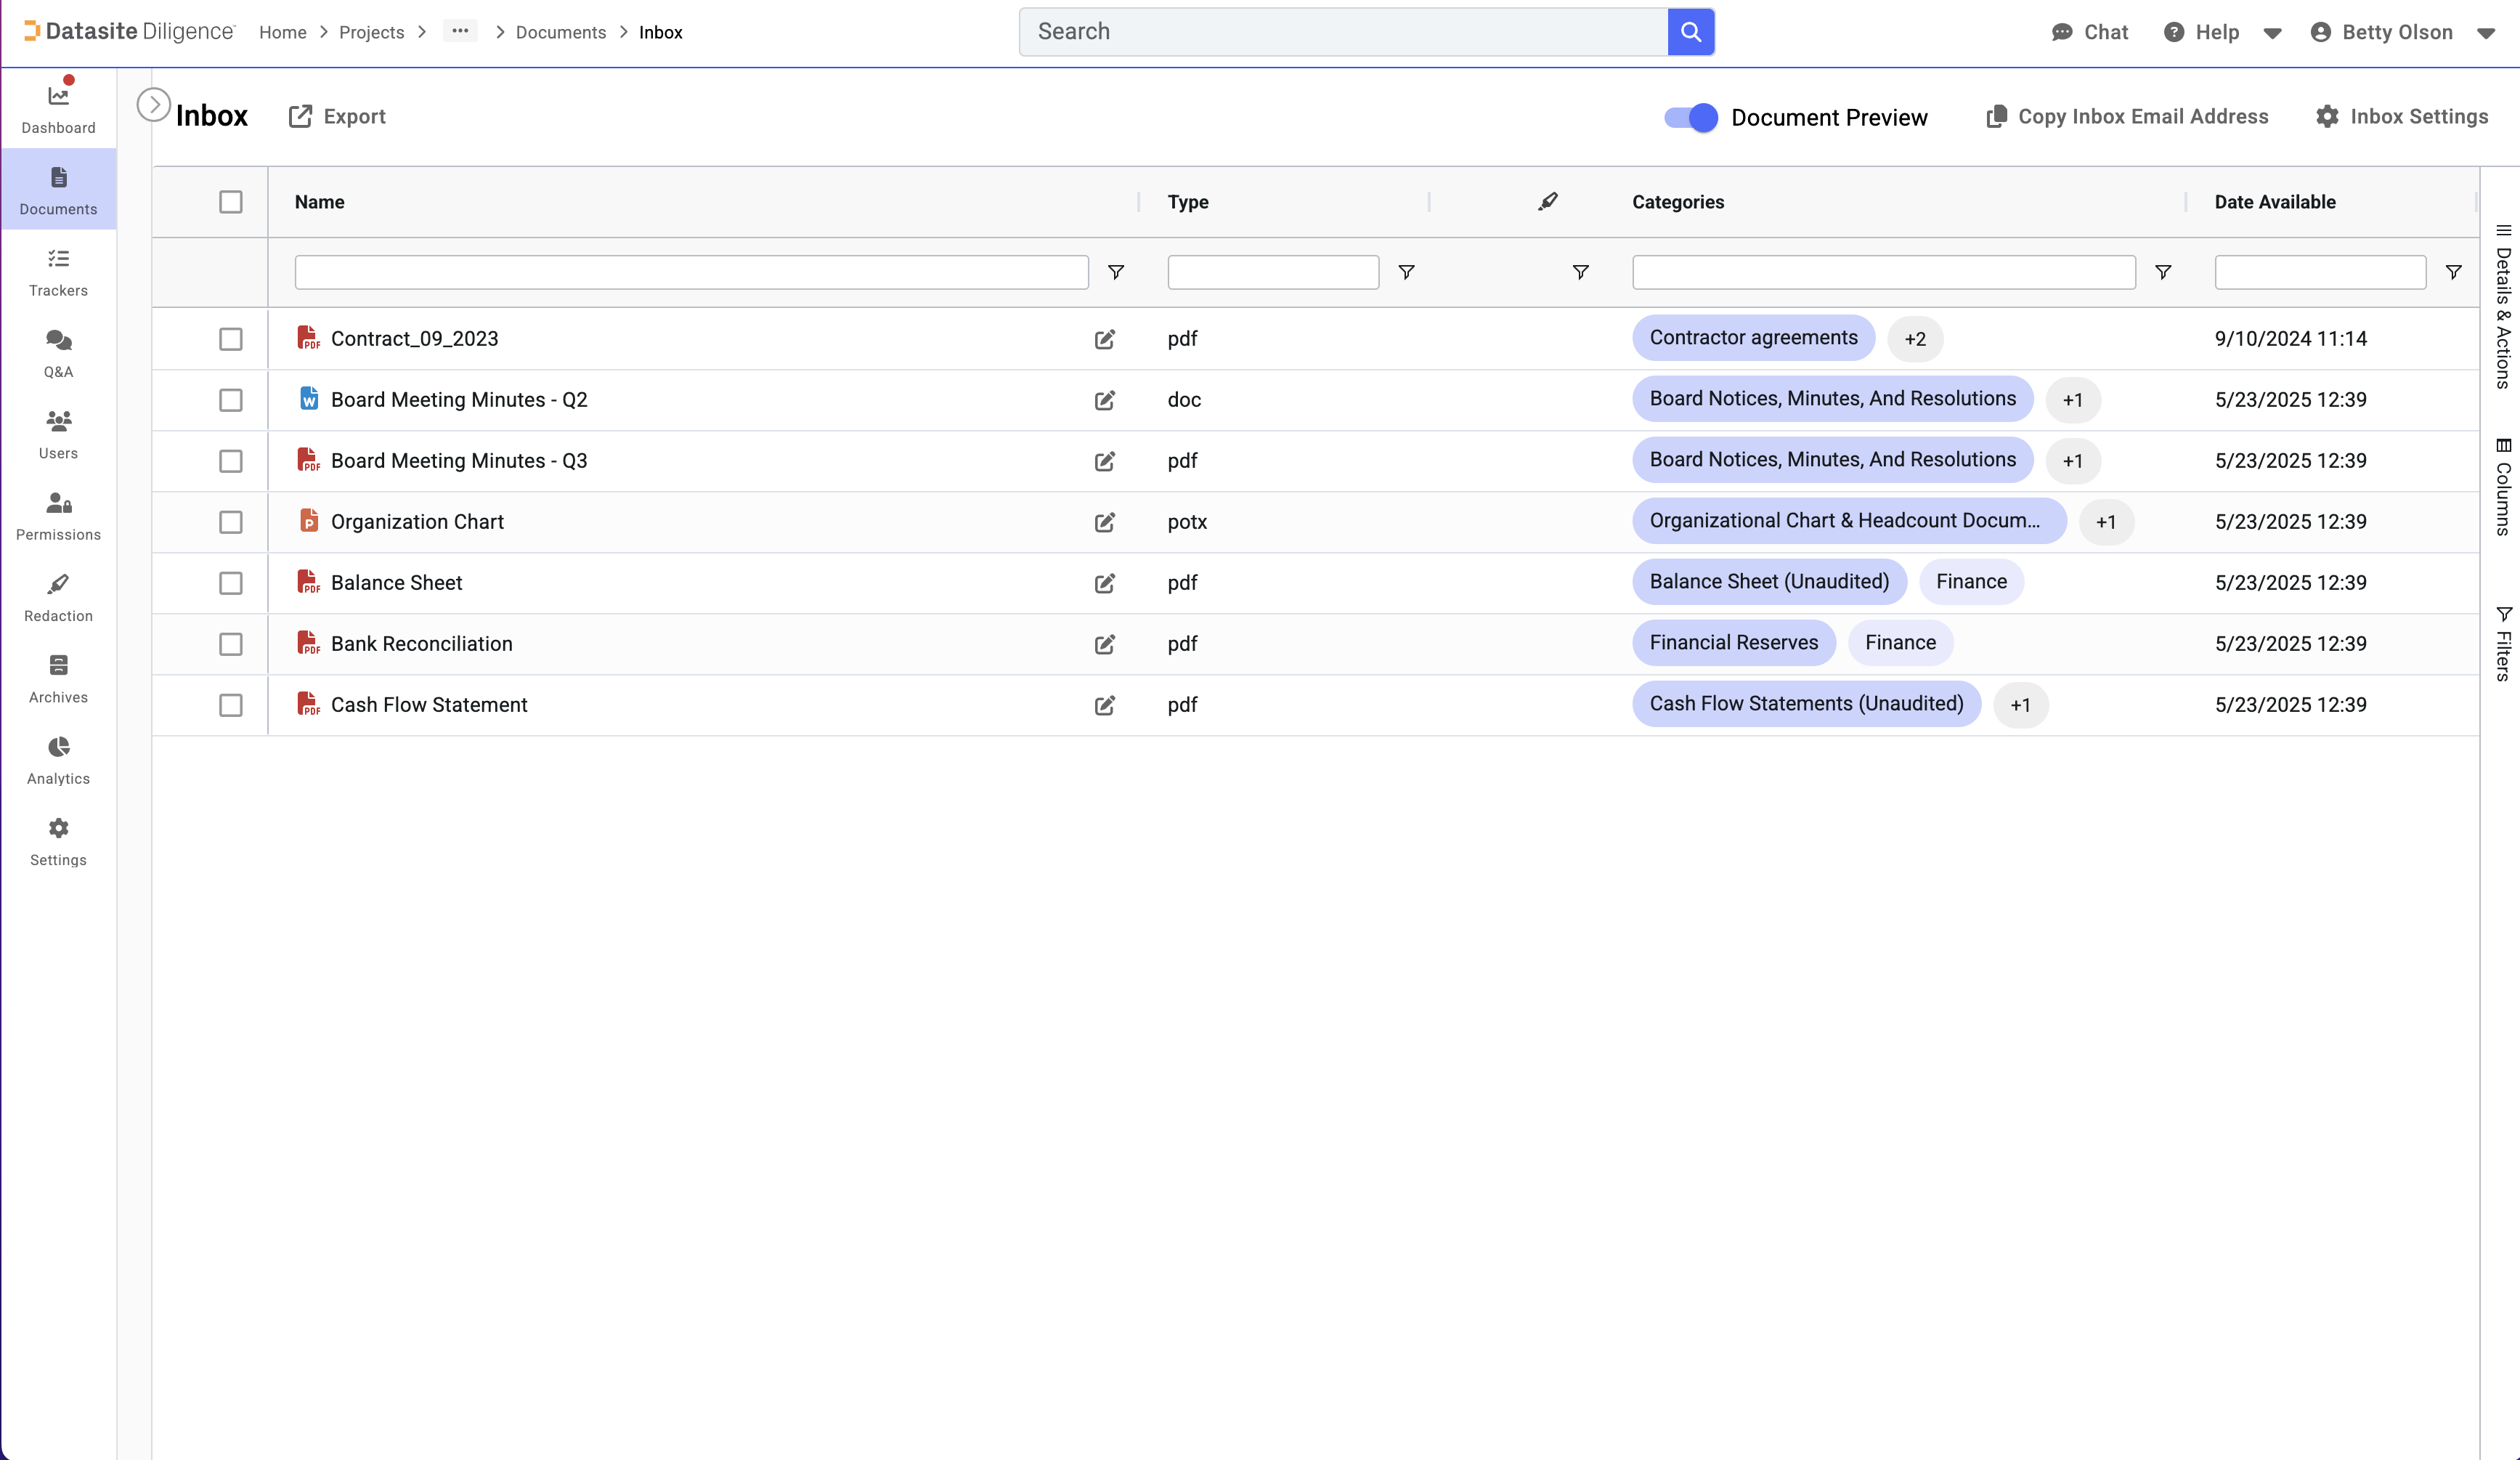Expand the Help dropdown arrow
The image size is (2520, 1460).
(x=2272, y=33)
